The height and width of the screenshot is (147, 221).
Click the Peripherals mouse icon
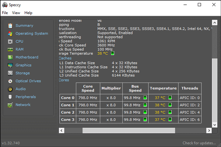(x=10, y=97)
